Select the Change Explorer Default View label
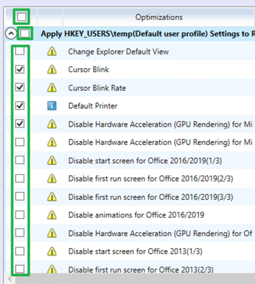The height and width of the screenshot is (284, 255). pos(118,52)
